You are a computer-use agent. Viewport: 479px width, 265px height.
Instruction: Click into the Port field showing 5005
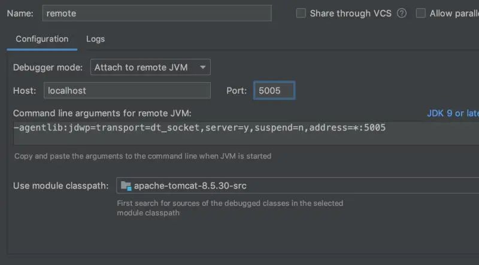point(274,90)
